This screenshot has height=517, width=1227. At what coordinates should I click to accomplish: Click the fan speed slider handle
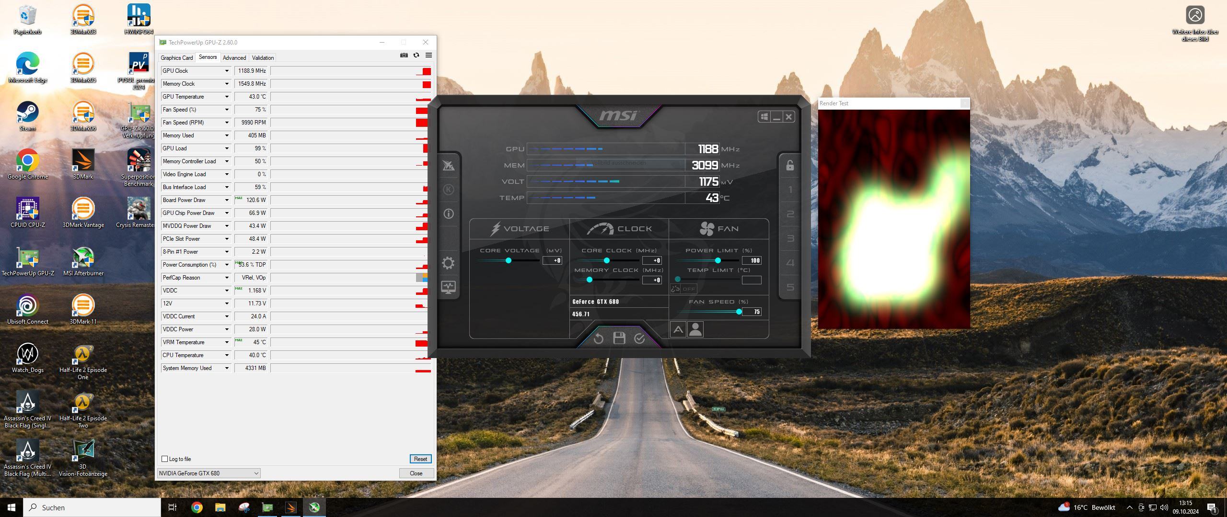coord(739,312)
